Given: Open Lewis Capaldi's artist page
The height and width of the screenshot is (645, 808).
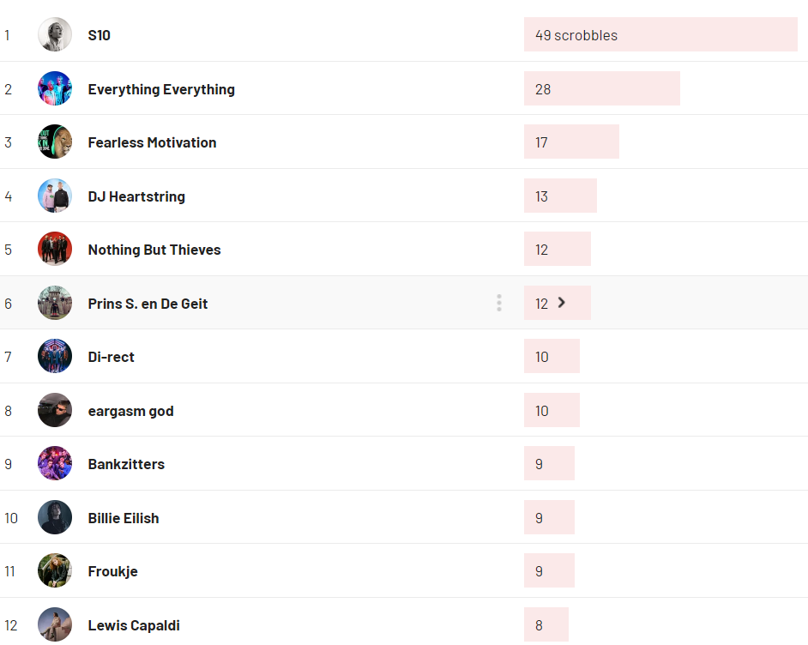Looking at the screenshot, I should point(134,625).
